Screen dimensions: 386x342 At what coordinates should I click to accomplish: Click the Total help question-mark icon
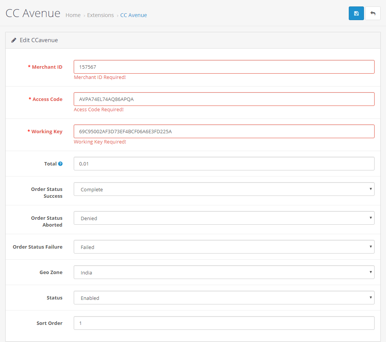point(60,164)
